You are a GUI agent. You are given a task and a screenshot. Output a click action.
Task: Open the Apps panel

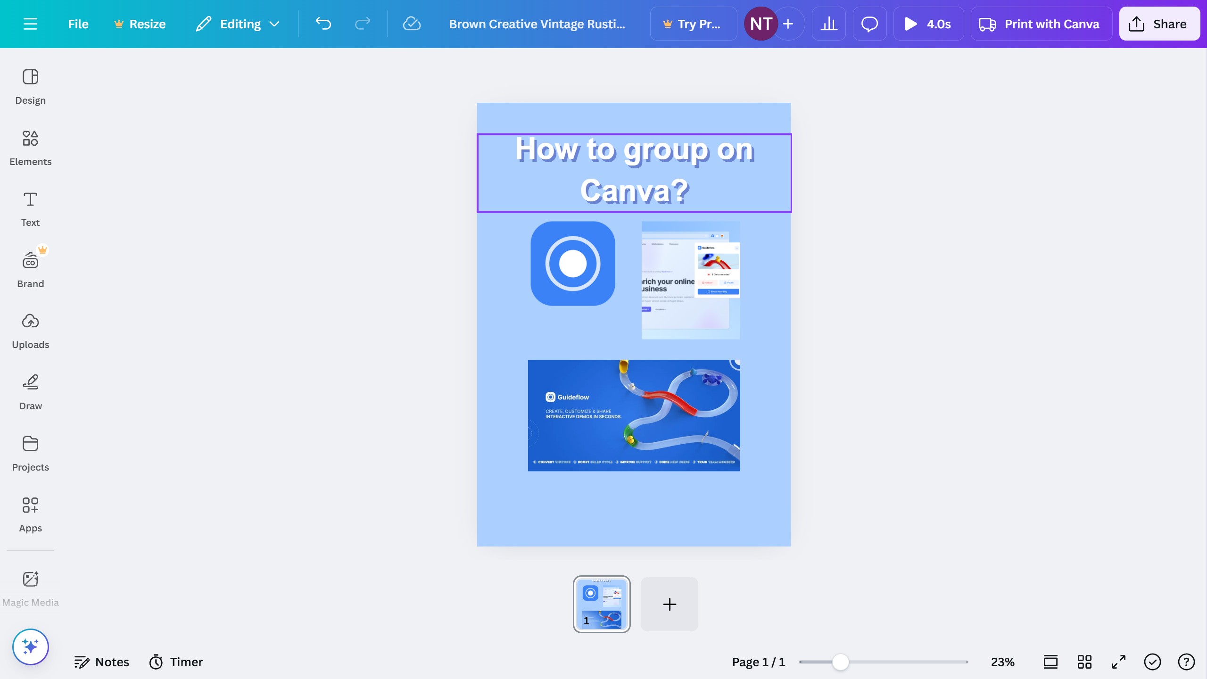point(30,514)
